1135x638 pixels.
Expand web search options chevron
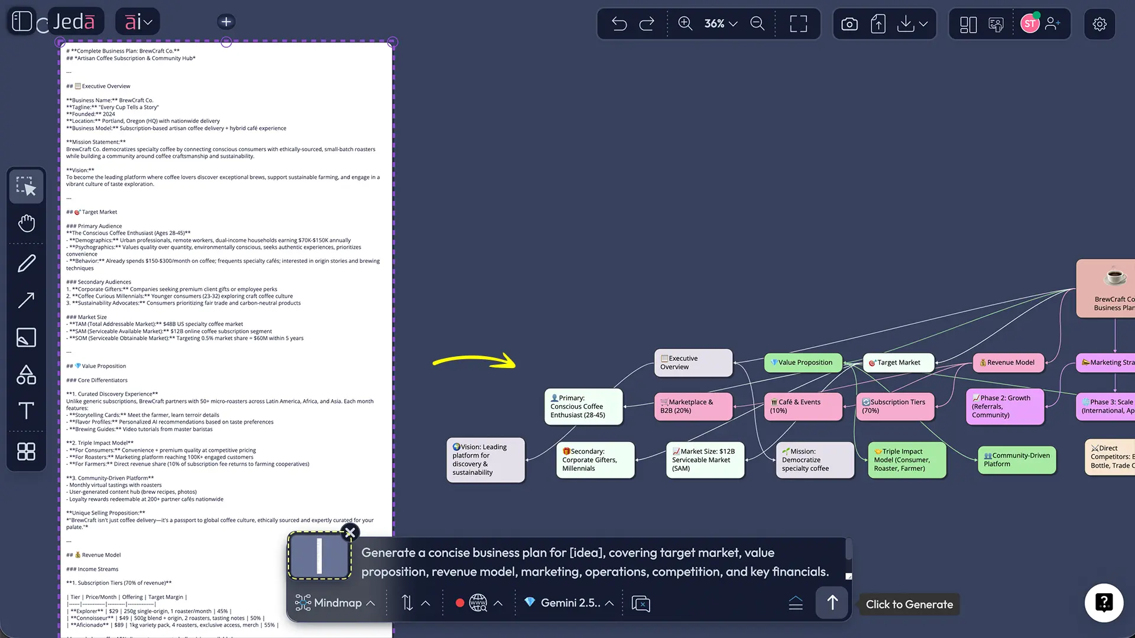[498, 603]
